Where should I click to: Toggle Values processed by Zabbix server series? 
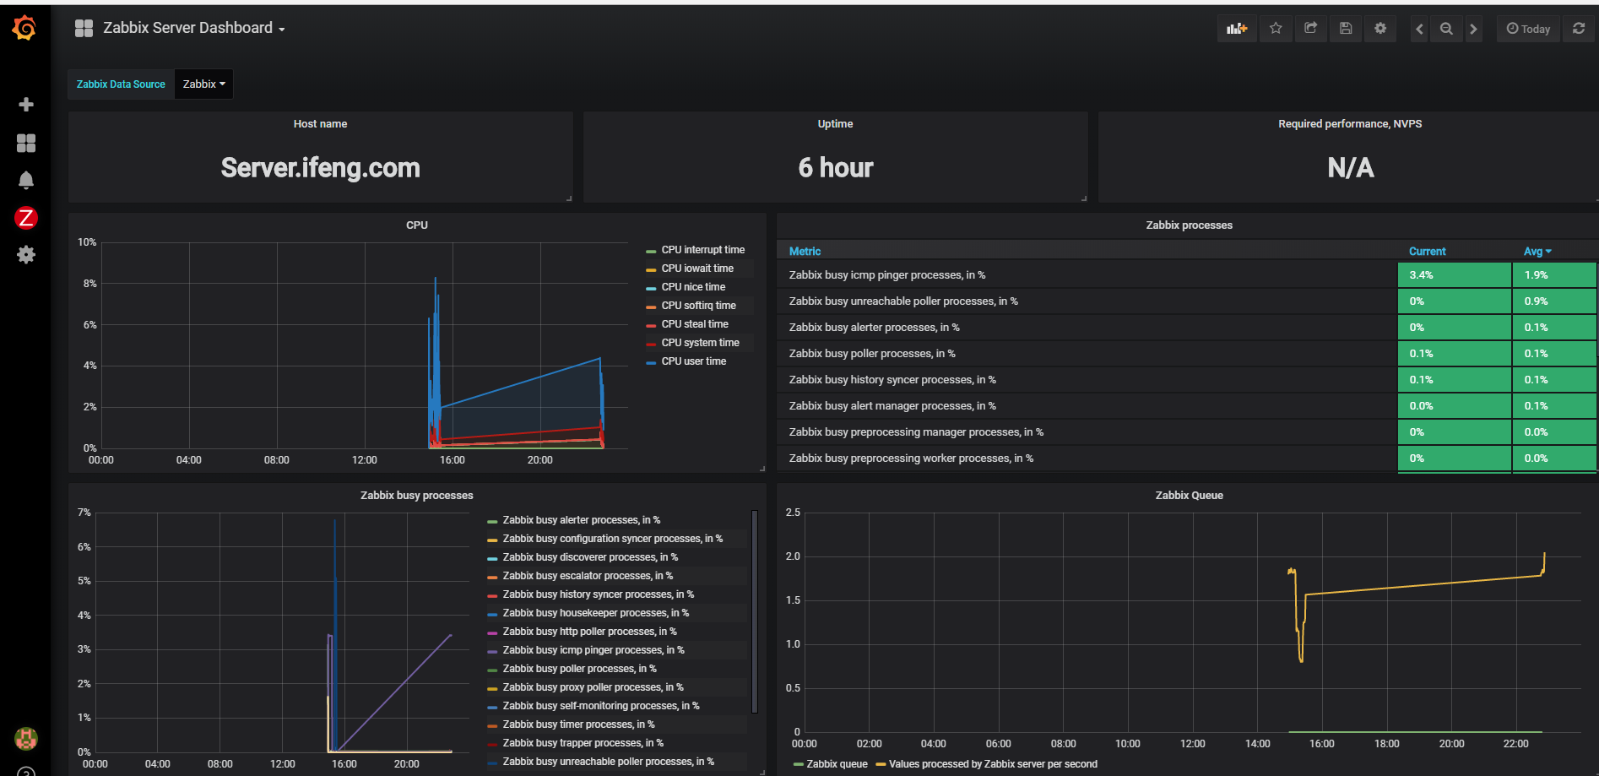993,764
